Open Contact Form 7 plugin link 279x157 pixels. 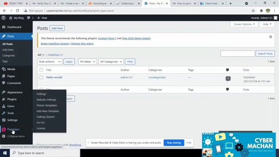pyautogui.click(x=107, y=38)
